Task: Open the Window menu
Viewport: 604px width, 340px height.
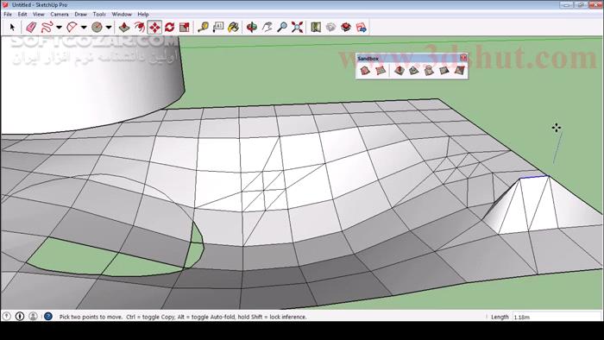Action: click(x=122, y=15)
